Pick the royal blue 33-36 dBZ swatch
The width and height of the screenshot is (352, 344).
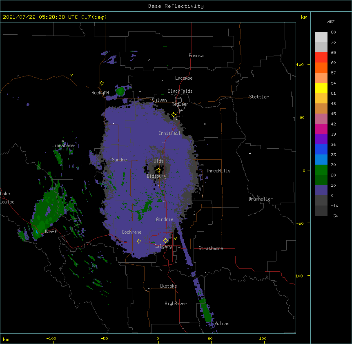[321, 149]
